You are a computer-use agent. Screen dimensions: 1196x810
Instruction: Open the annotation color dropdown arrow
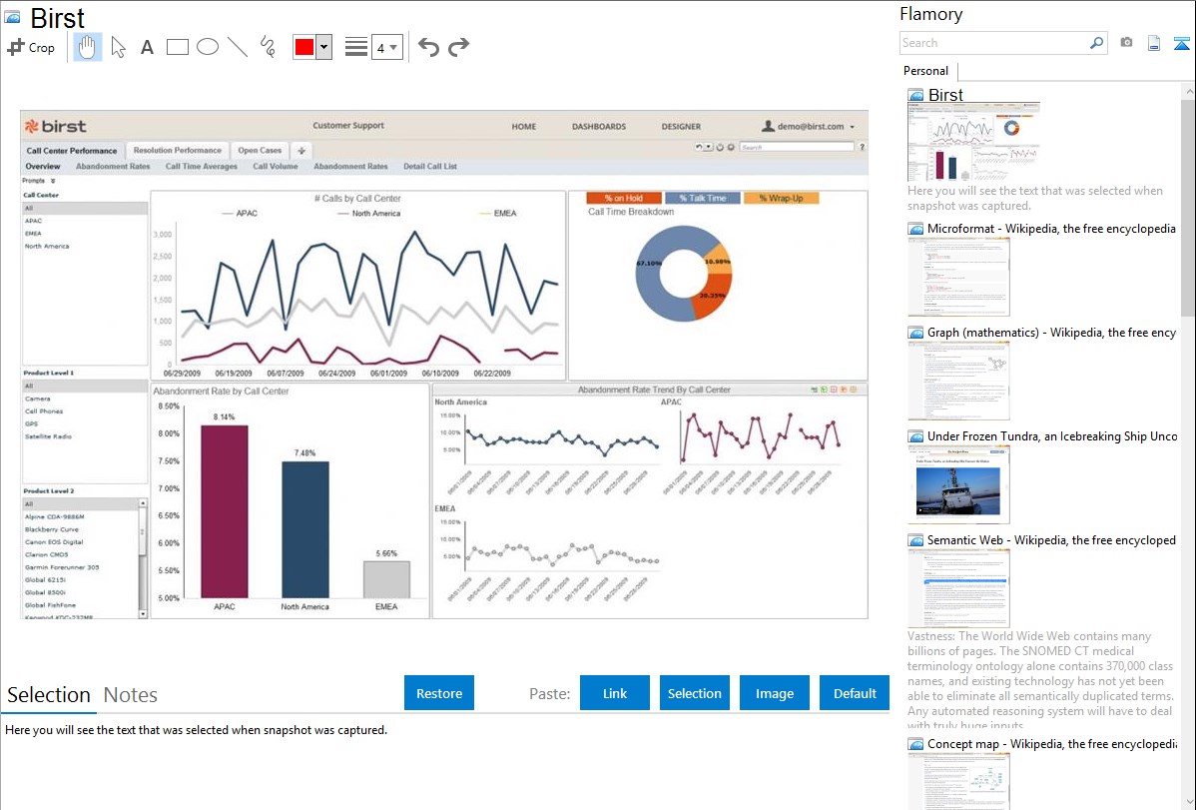coord(323,47)
